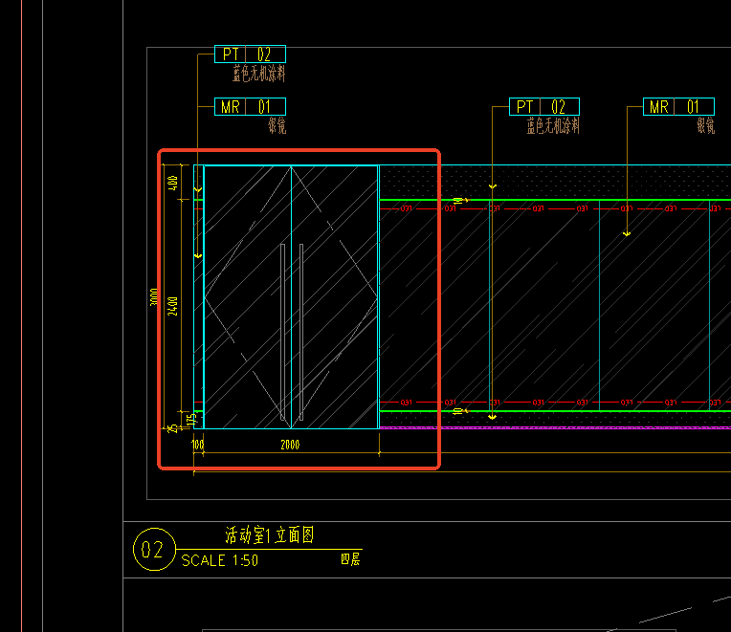Select the 2000 door width dimension
This screenshot has width=731, height=632.
click(291, 445)
